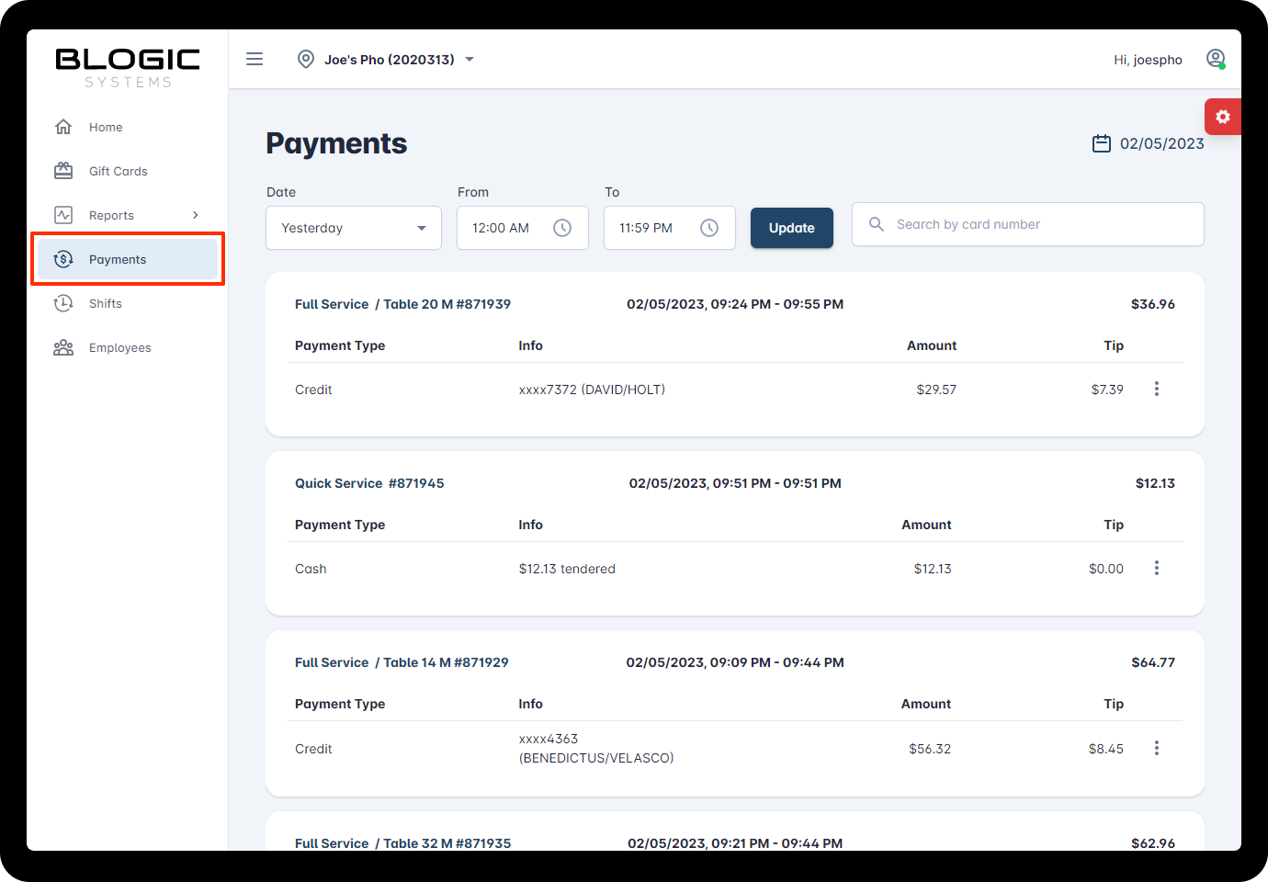
Task: Click the To time clock icon
Action: 709,228
